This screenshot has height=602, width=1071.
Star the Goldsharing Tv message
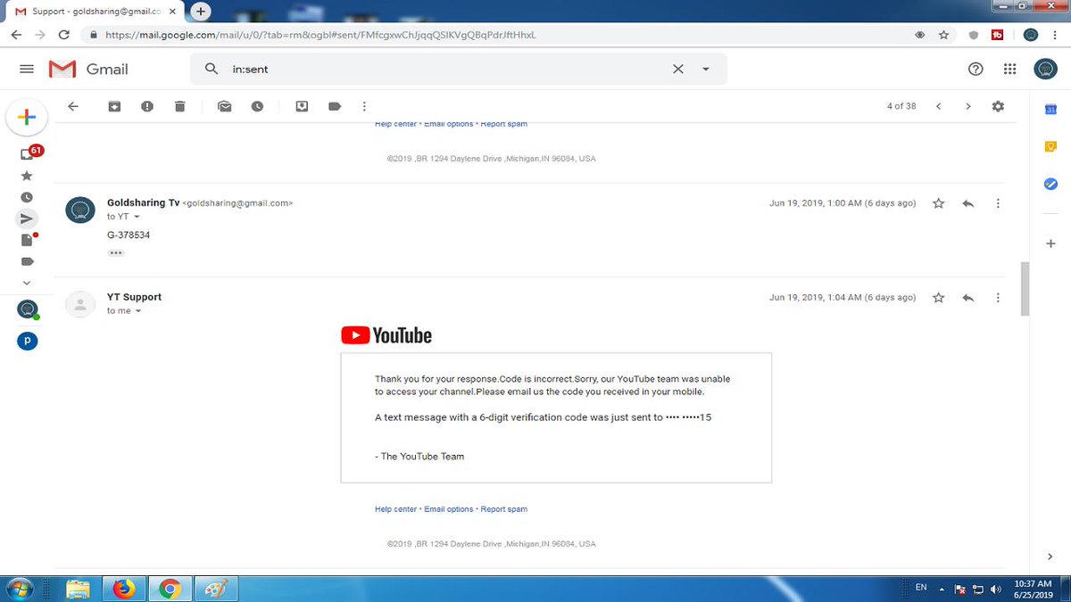(938, 203)
